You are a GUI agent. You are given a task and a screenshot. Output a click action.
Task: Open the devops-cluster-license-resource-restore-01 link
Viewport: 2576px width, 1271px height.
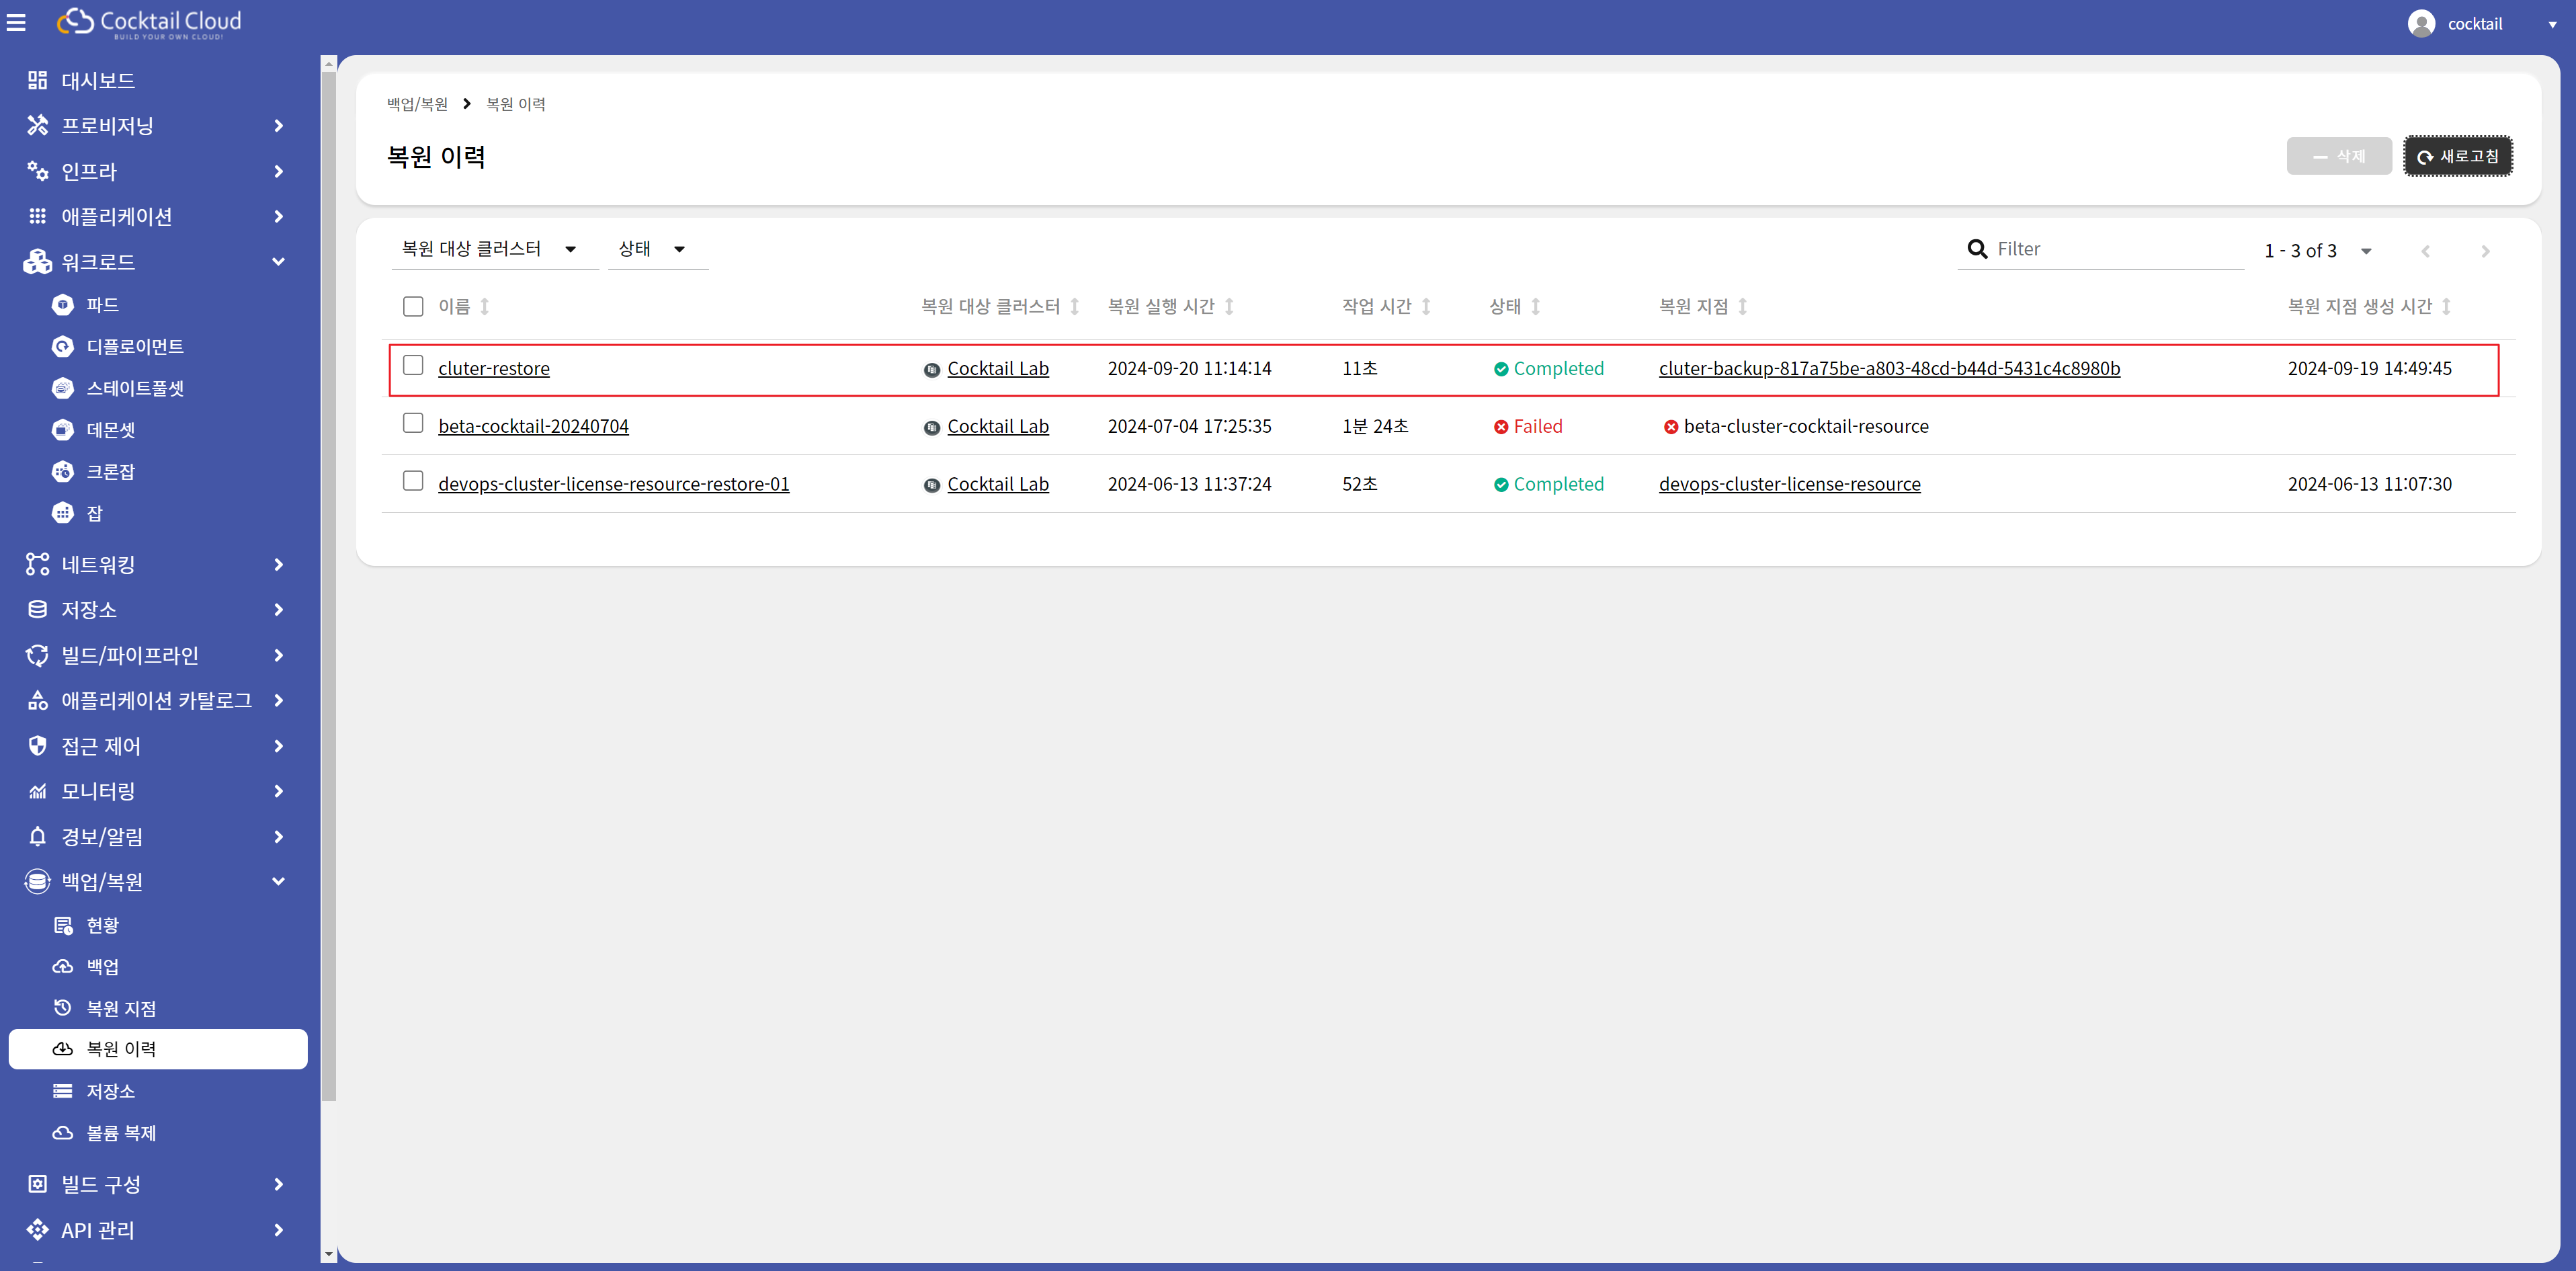pos(613,484)
